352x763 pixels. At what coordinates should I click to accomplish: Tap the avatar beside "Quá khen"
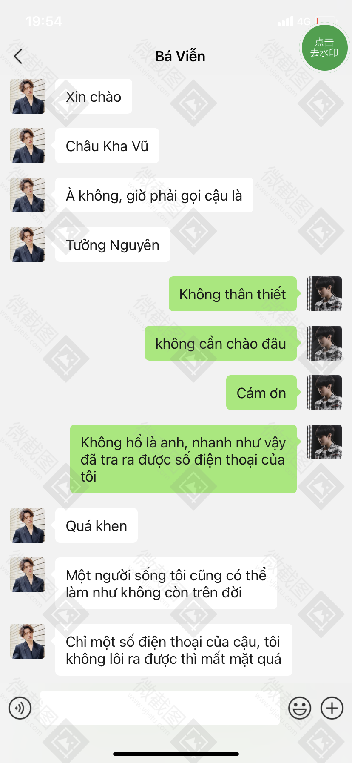point(28,525)
